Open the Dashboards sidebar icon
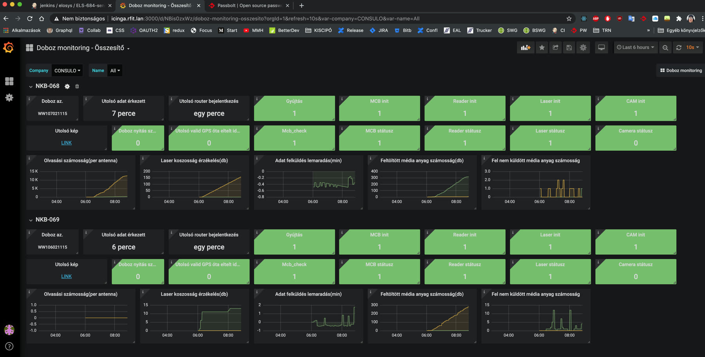 pyautogui.click(x=9, y=81)
